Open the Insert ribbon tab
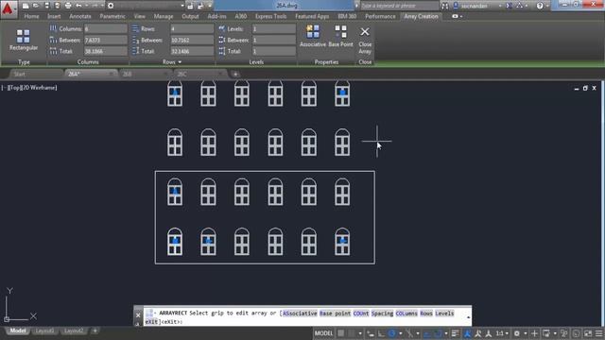The image size is (605, 340). click(x=54, y=16)
